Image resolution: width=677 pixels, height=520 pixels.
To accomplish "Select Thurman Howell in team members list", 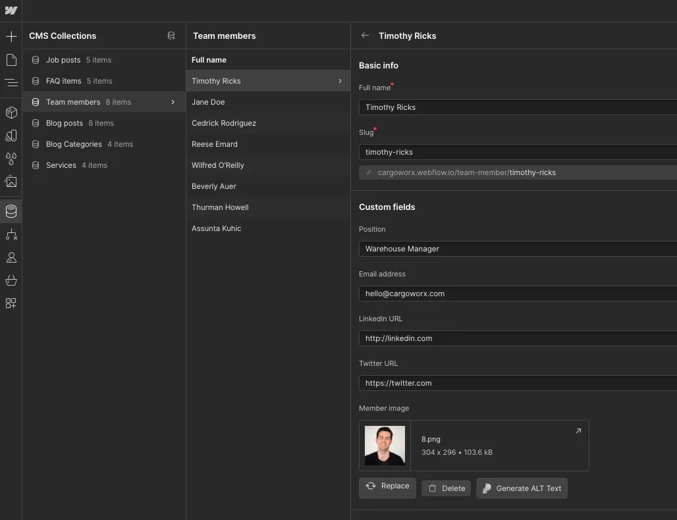I will pos(268,207).
